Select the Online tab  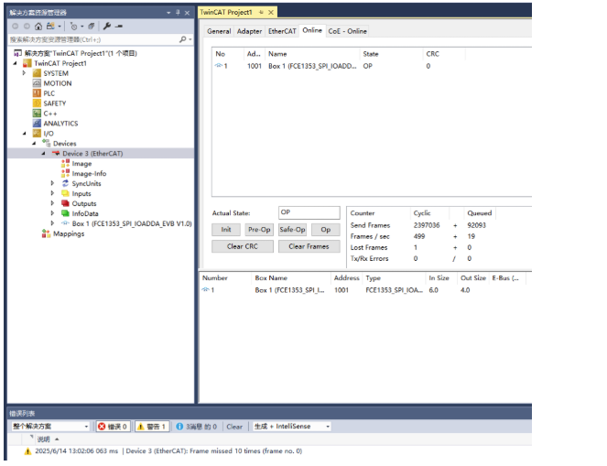click(312, 30)
